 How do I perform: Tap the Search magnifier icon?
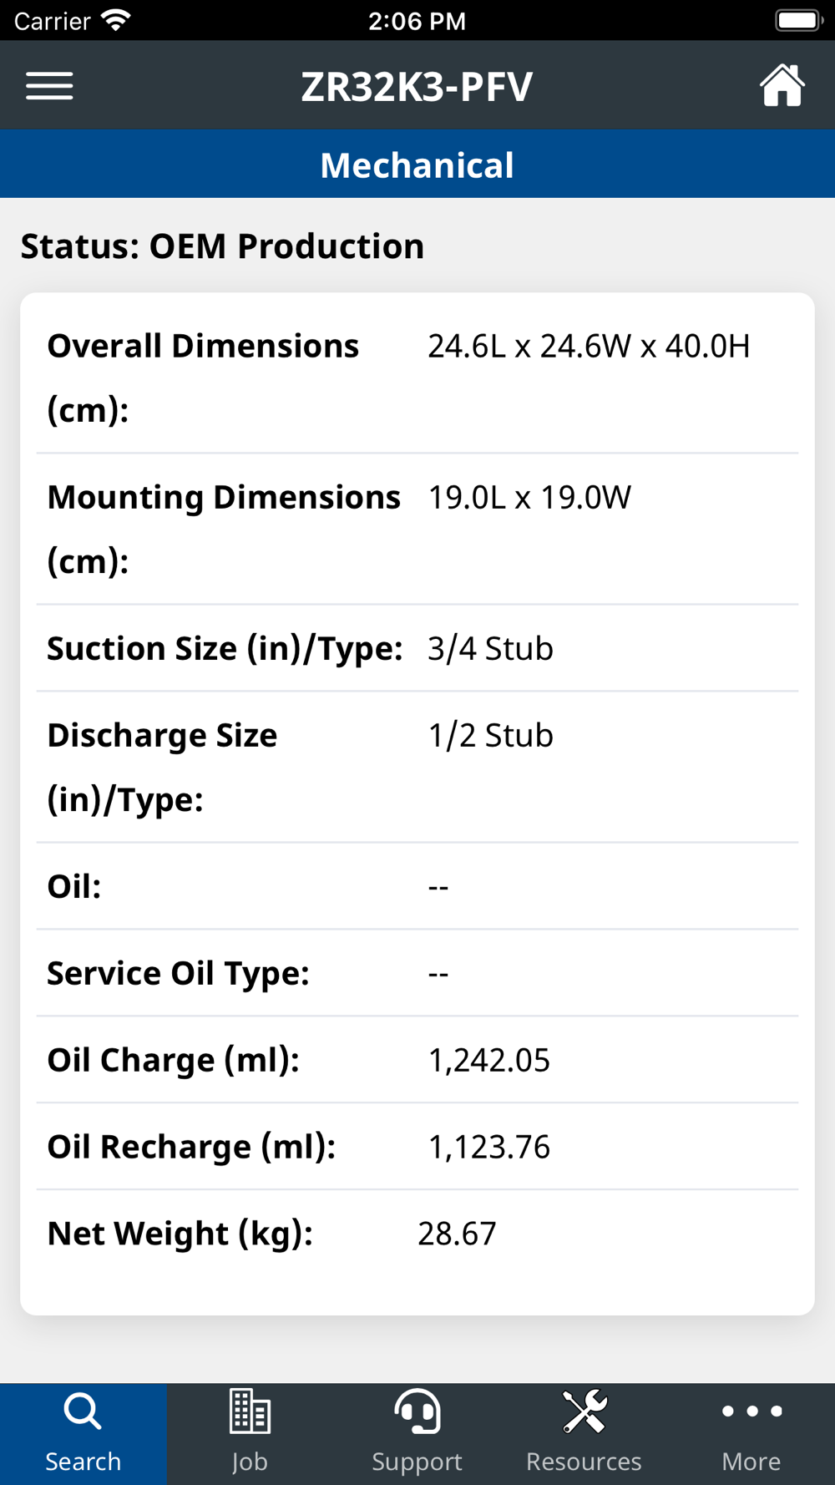83,1412
